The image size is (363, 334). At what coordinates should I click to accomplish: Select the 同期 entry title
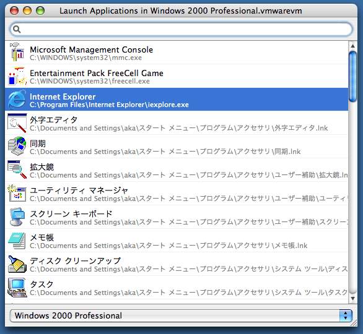(x=38, y=143)
